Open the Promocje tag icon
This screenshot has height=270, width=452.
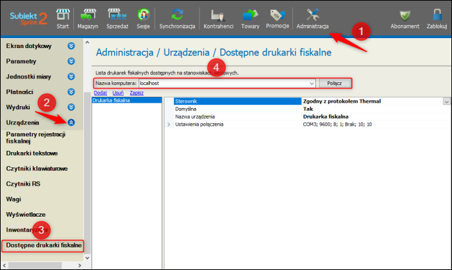click(278, 15)
